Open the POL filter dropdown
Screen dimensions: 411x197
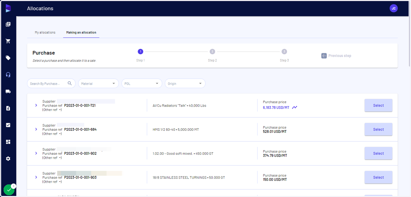point(142,83)
